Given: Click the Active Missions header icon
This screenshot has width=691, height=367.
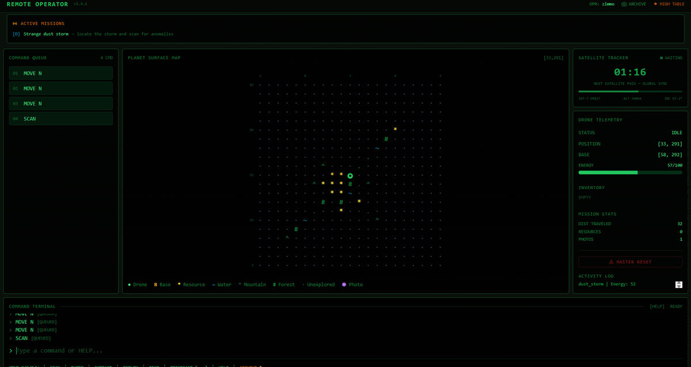Looking at the screenshot, I should (15, 24).
